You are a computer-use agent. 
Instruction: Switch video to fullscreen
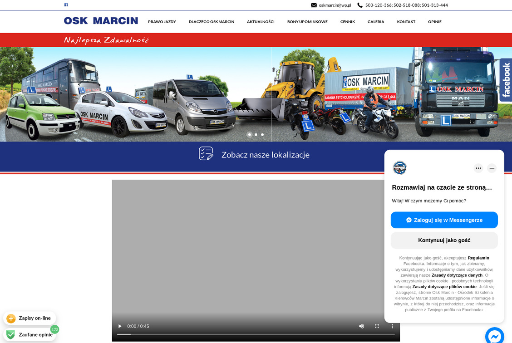[x=377, y=326]
